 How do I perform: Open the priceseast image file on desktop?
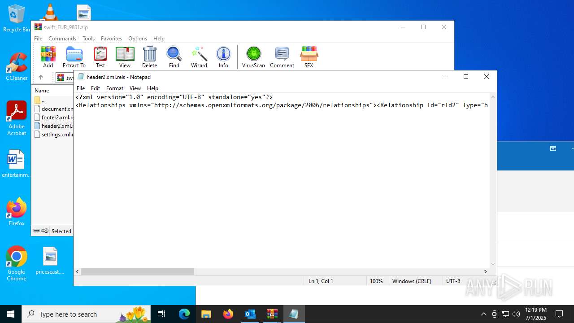[50, 261]
